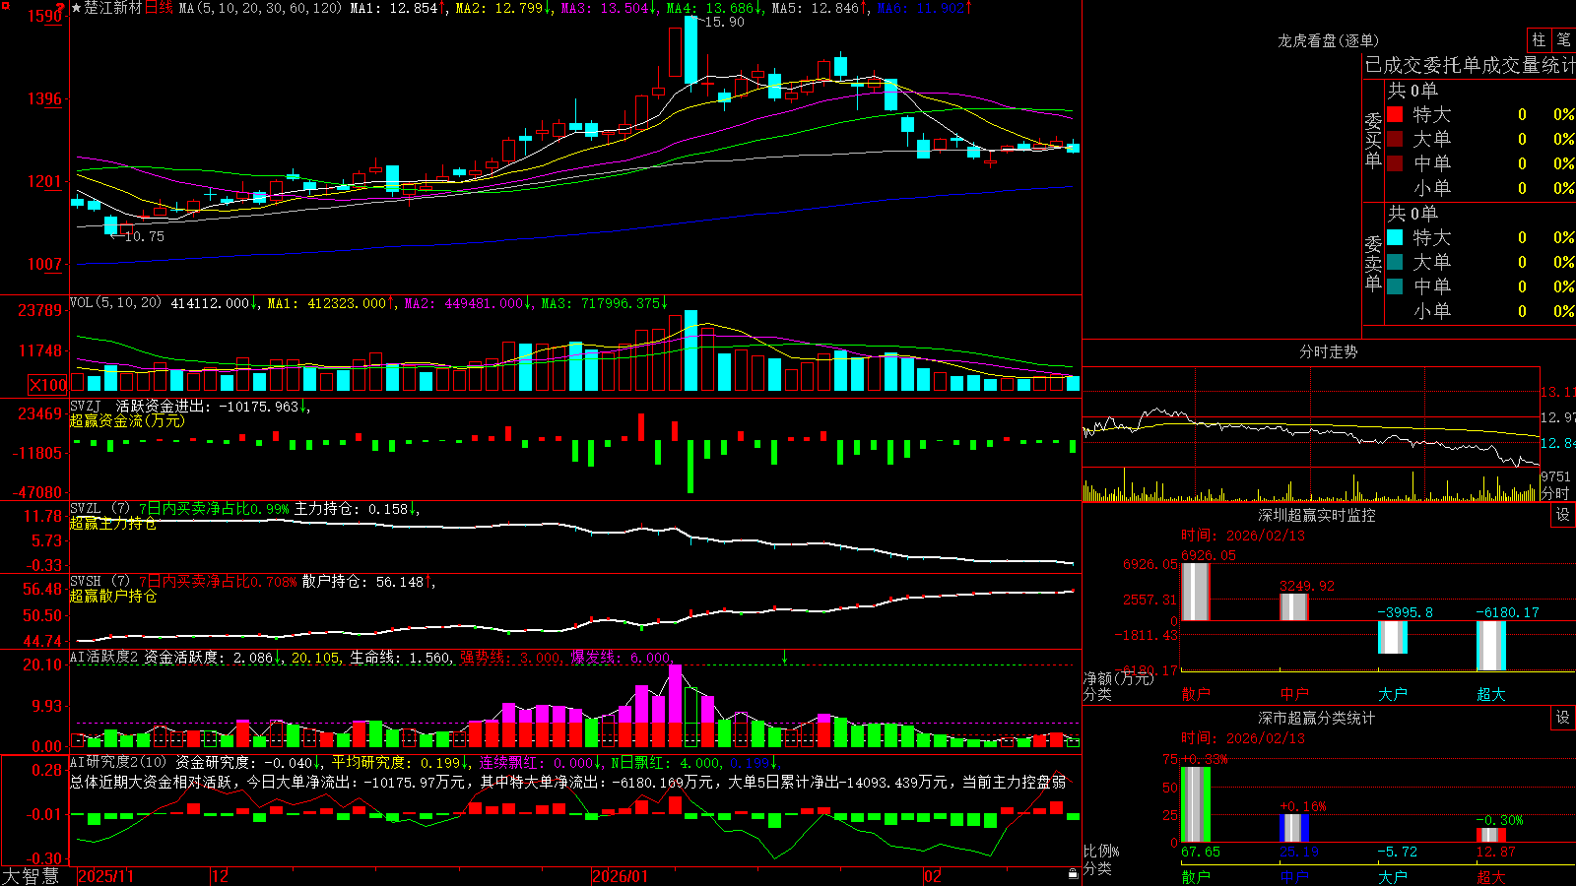Click the 2026/01 date marker on timeline

pos(620,876)
